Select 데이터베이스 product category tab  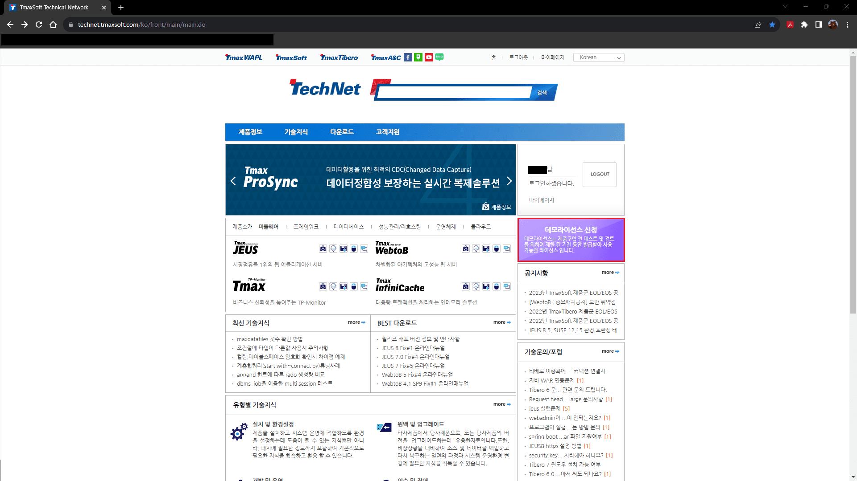click(x=348, y=227)
